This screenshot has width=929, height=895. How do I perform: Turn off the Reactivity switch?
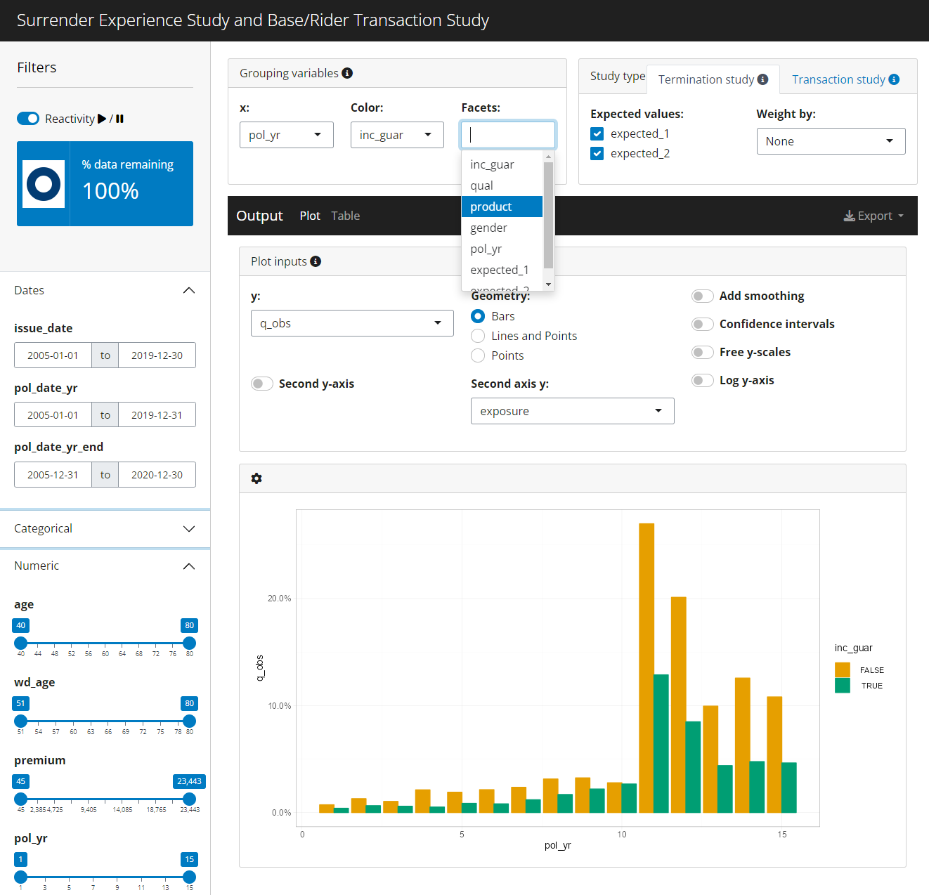click(x=28, y=119)
